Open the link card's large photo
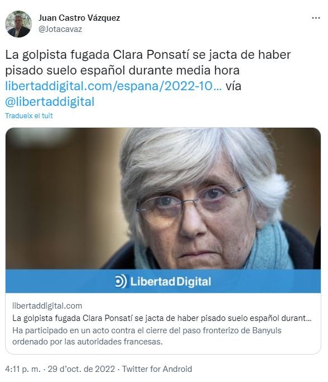 163,198
